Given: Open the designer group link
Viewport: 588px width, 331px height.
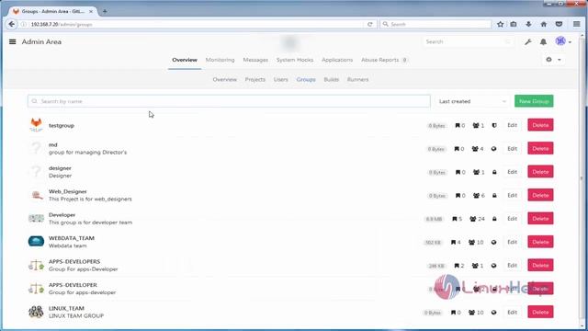Looking at the screenshot, I should pyautogui.click(x=60, y=168).
